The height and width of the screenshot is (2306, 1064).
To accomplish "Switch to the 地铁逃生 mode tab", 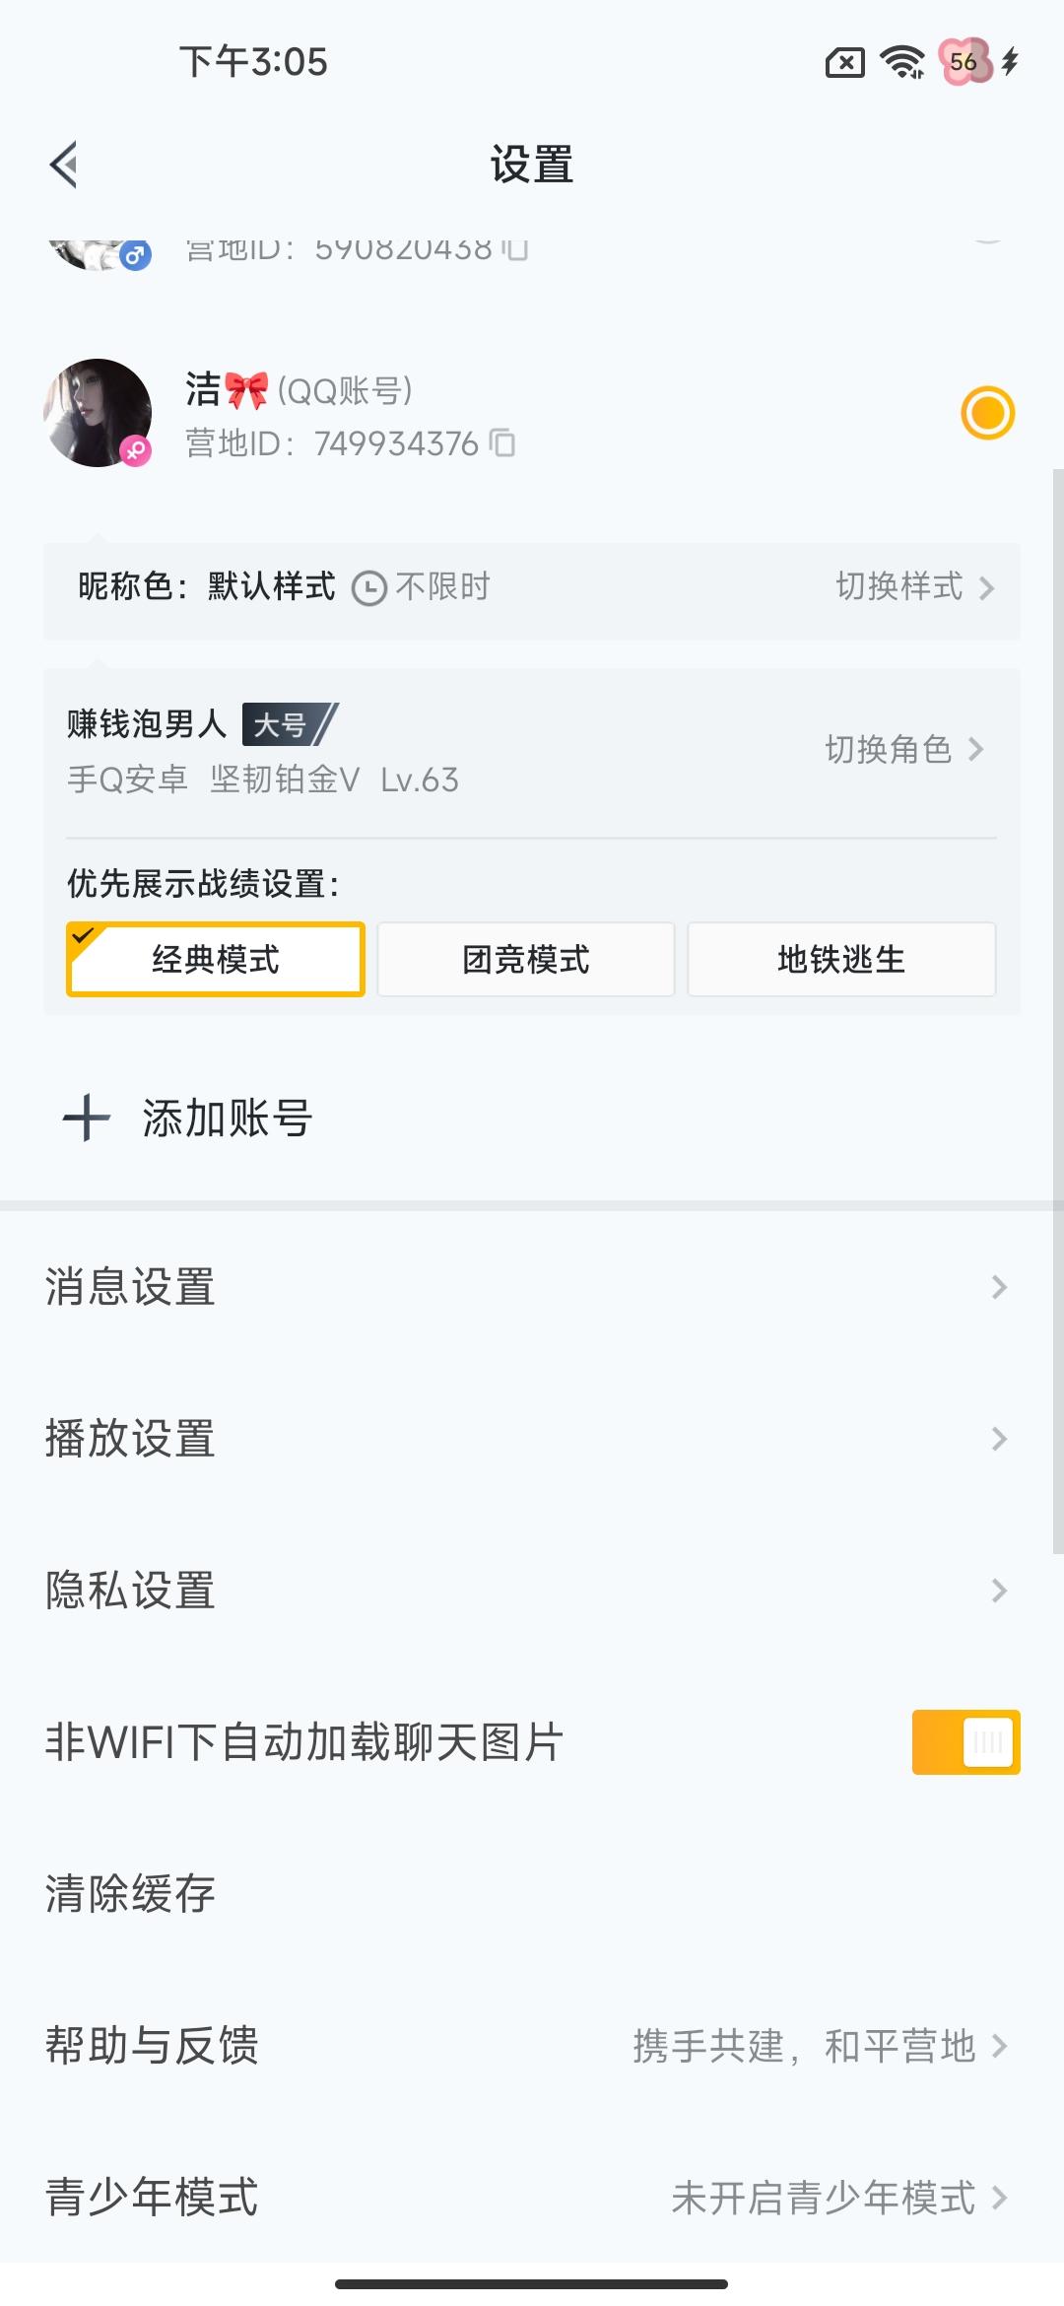I will click(841, 959).
